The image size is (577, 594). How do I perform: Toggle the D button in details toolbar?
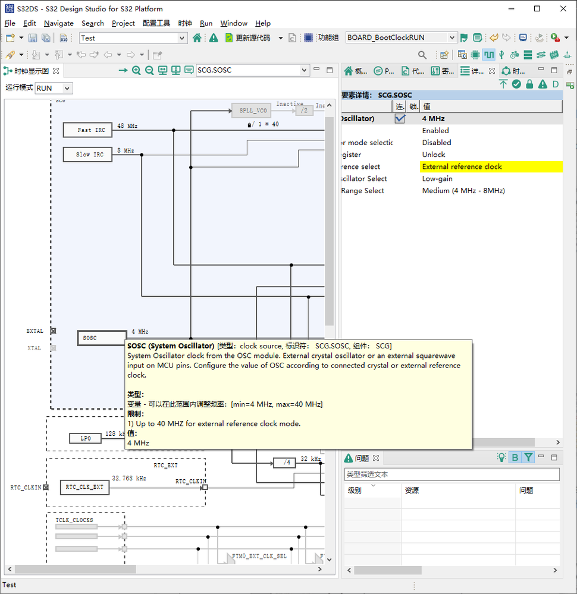556,84
